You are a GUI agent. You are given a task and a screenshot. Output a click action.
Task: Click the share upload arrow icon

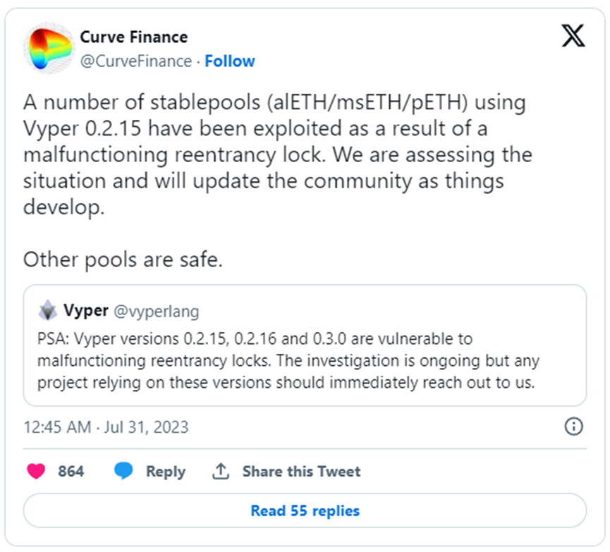tap(221, 471)
